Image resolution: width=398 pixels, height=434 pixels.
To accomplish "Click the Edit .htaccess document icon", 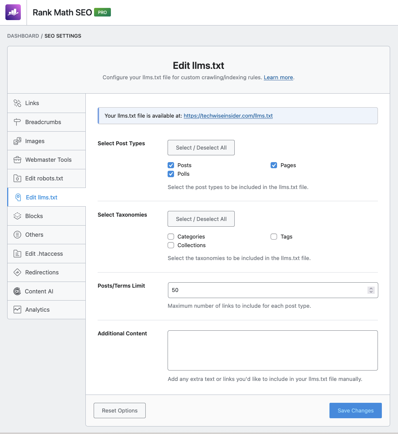I will coord(17,254).
